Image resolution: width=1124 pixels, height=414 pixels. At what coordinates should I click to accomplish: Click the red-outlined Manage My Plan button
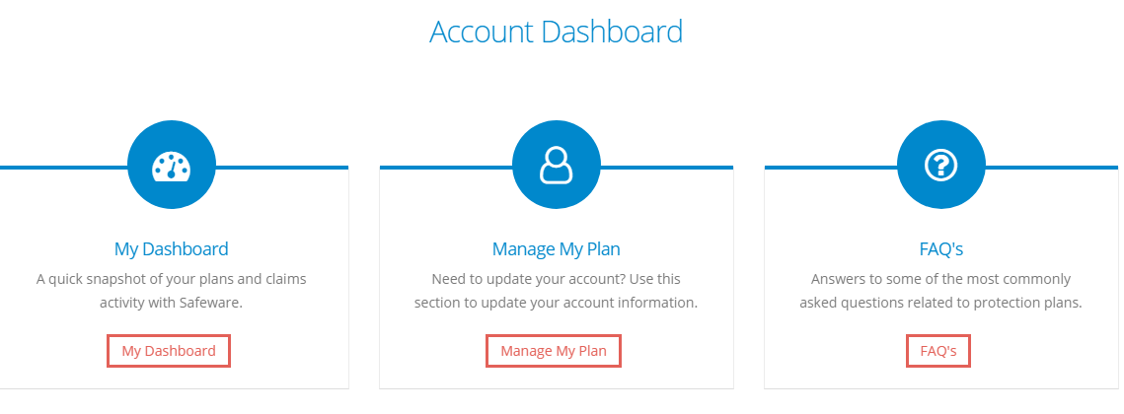(554, 351)
